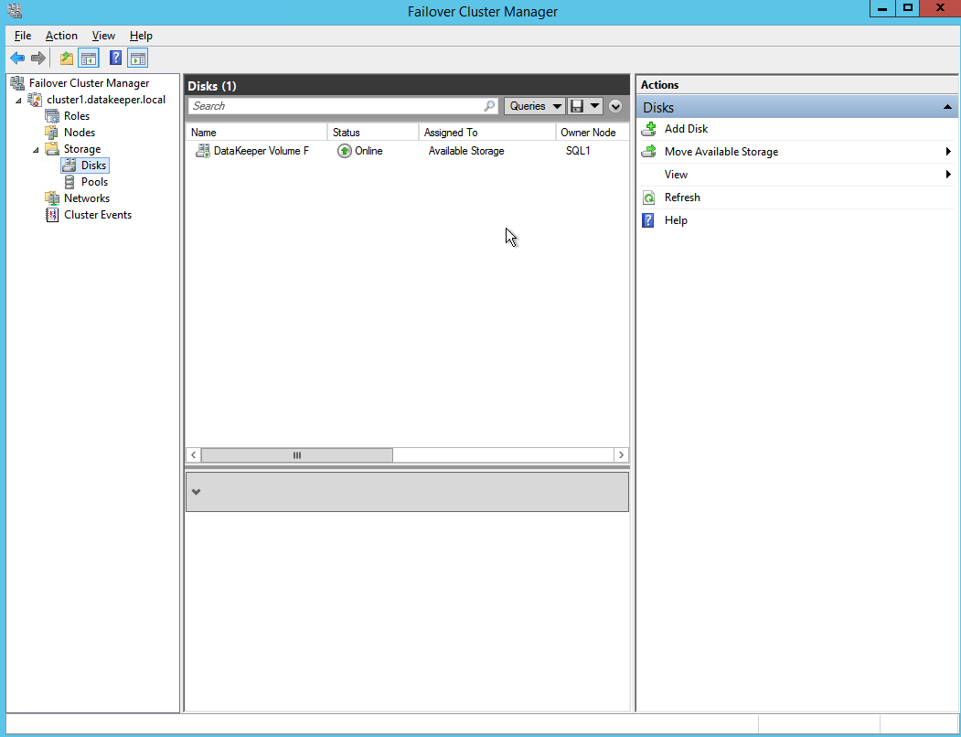Collapse the cluster1.datakeeper.local node
961x737 pixels.
19,100
